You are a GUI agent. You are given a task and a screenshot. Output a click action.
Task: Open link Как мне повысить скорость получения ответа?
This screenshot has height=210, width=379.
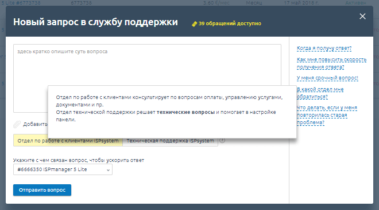(x=331, y=63)
